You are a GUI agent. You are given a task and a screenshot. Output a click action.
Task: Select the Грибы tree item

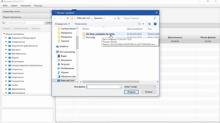coord(14,85)
